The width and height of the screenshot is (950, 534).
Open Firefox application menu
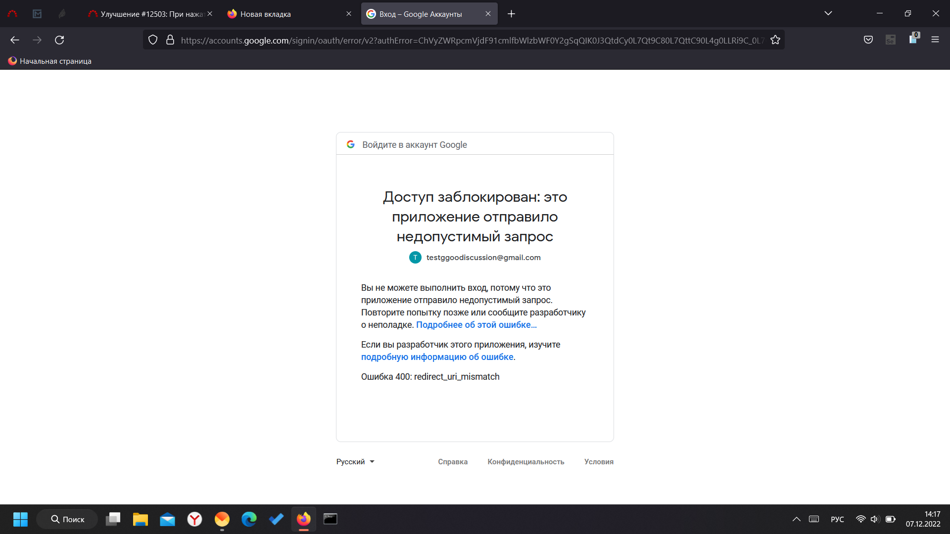pyautogui.click(x=935, y=40)
